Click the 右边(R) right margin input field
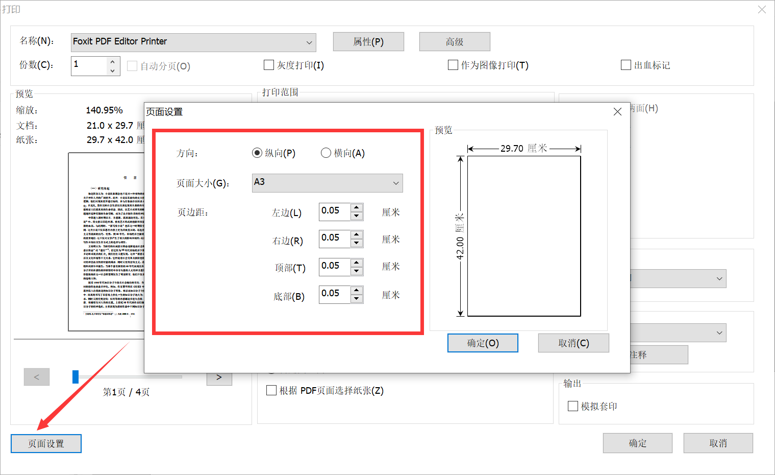775x475 pixels. [x=335, y=239]
